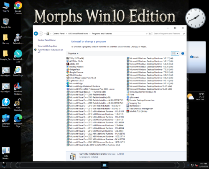Click the Control Panel breadcrumb item
Viewport: 209px width, 169px height.
coord(59,34)
